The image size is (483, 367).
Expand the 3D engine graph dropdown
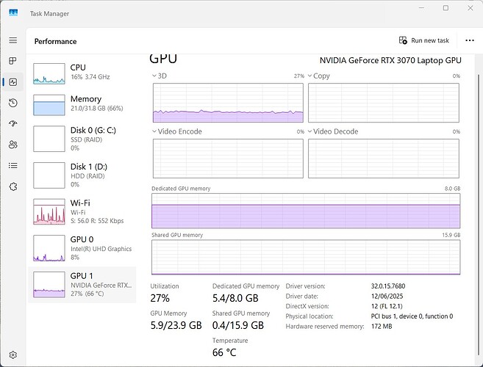[x=154, y=76]
